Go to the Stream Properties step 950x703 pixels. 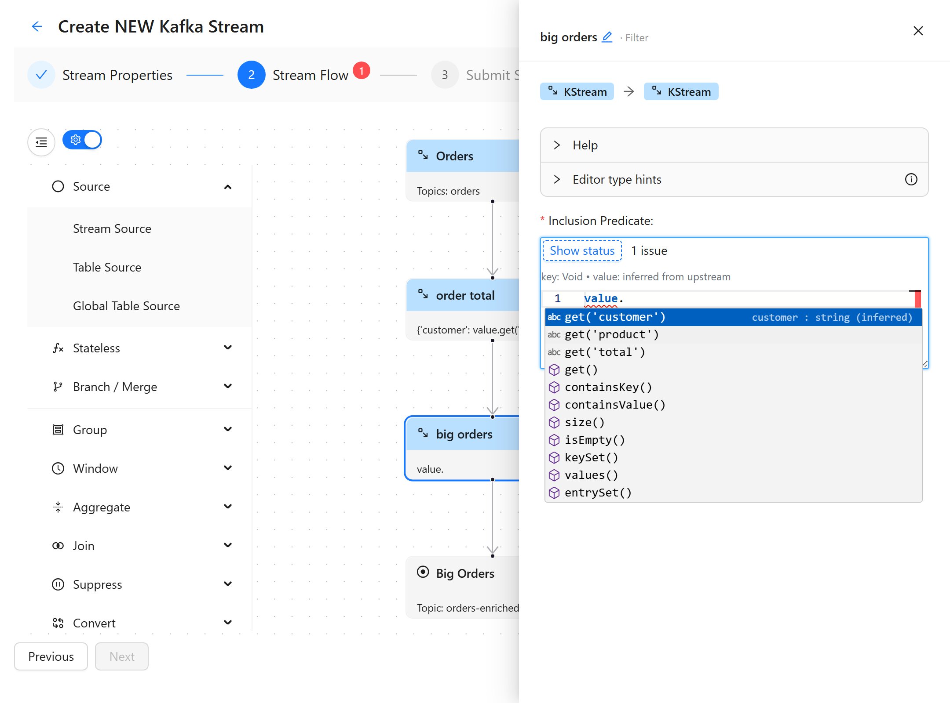point(100,75)
